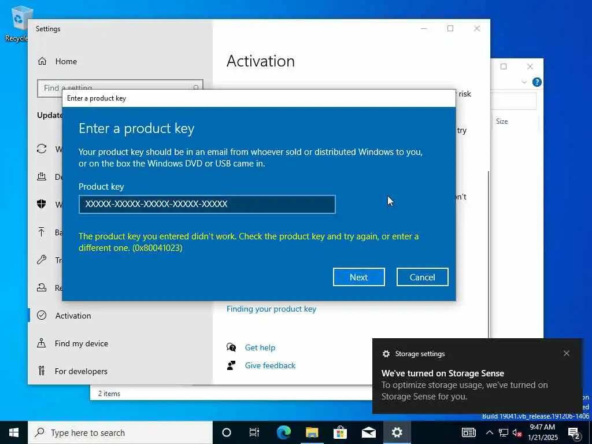
Task: Click the Settings window vertical scrollbar
Action: pos(489,253)
